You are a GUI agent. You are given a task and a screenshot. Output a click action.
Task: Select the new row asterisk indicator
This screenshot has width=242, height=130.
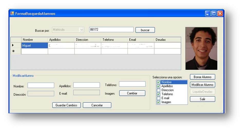tap(16, 51)
